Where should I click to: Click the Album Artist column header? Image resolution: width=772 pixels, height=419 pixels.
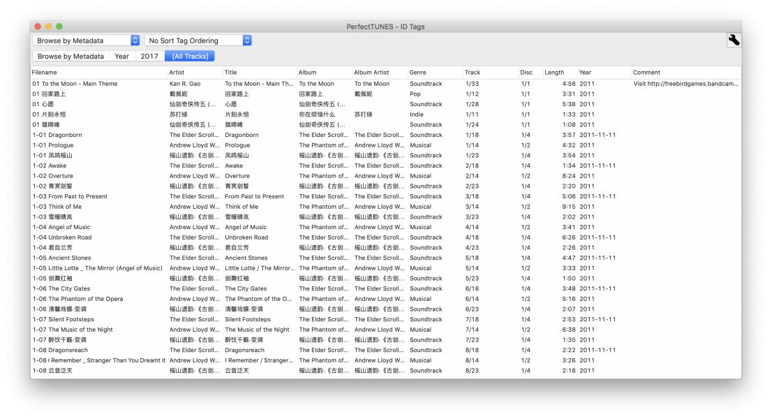tap(379, 73)
